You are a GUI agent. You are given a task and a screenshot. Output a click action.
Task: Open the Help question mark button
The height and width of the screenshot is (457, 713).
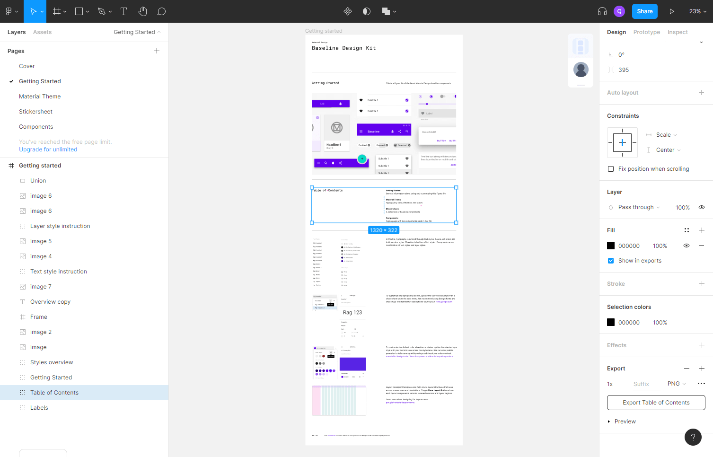coord(693,437)
